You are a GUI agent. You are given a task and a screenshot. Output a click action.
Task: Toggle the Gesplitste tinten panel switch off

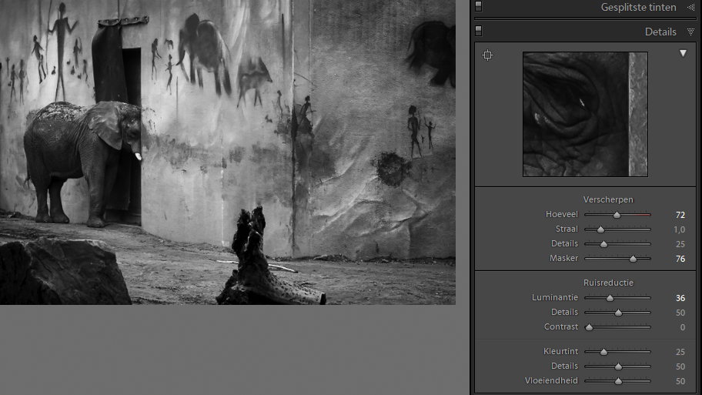tap(478, 7)
